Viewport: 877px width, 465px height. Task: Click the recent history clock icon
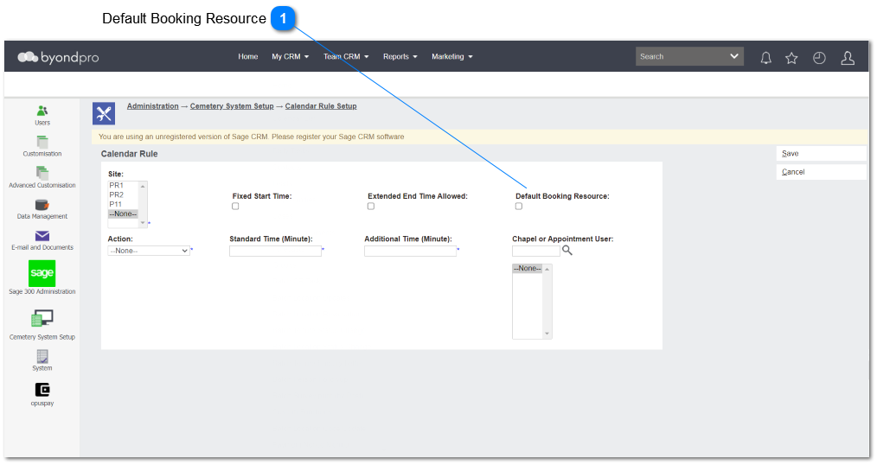coord(819,58)
